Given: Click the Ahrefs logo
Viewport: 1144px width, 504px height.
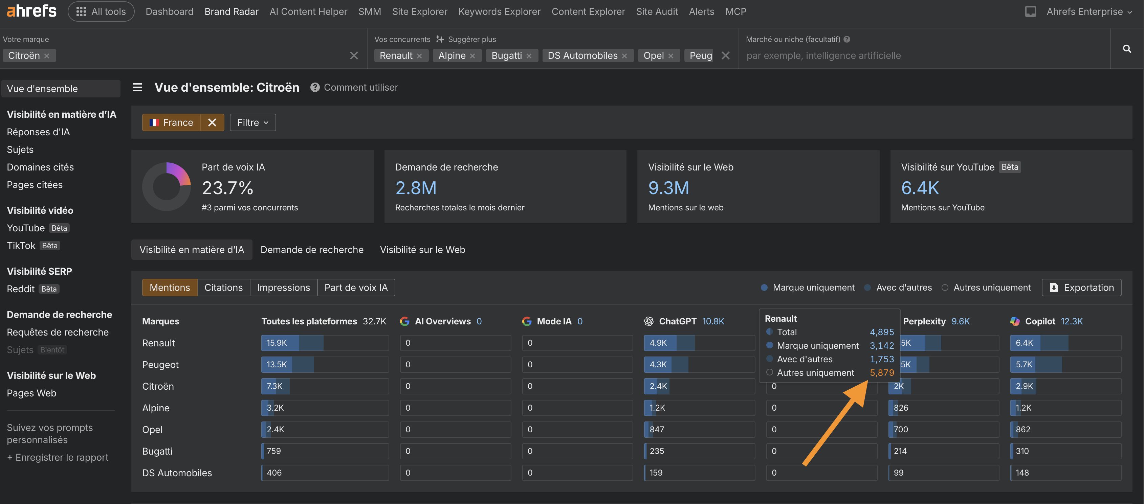Looking at the screenshot, I should pos(31,11).
